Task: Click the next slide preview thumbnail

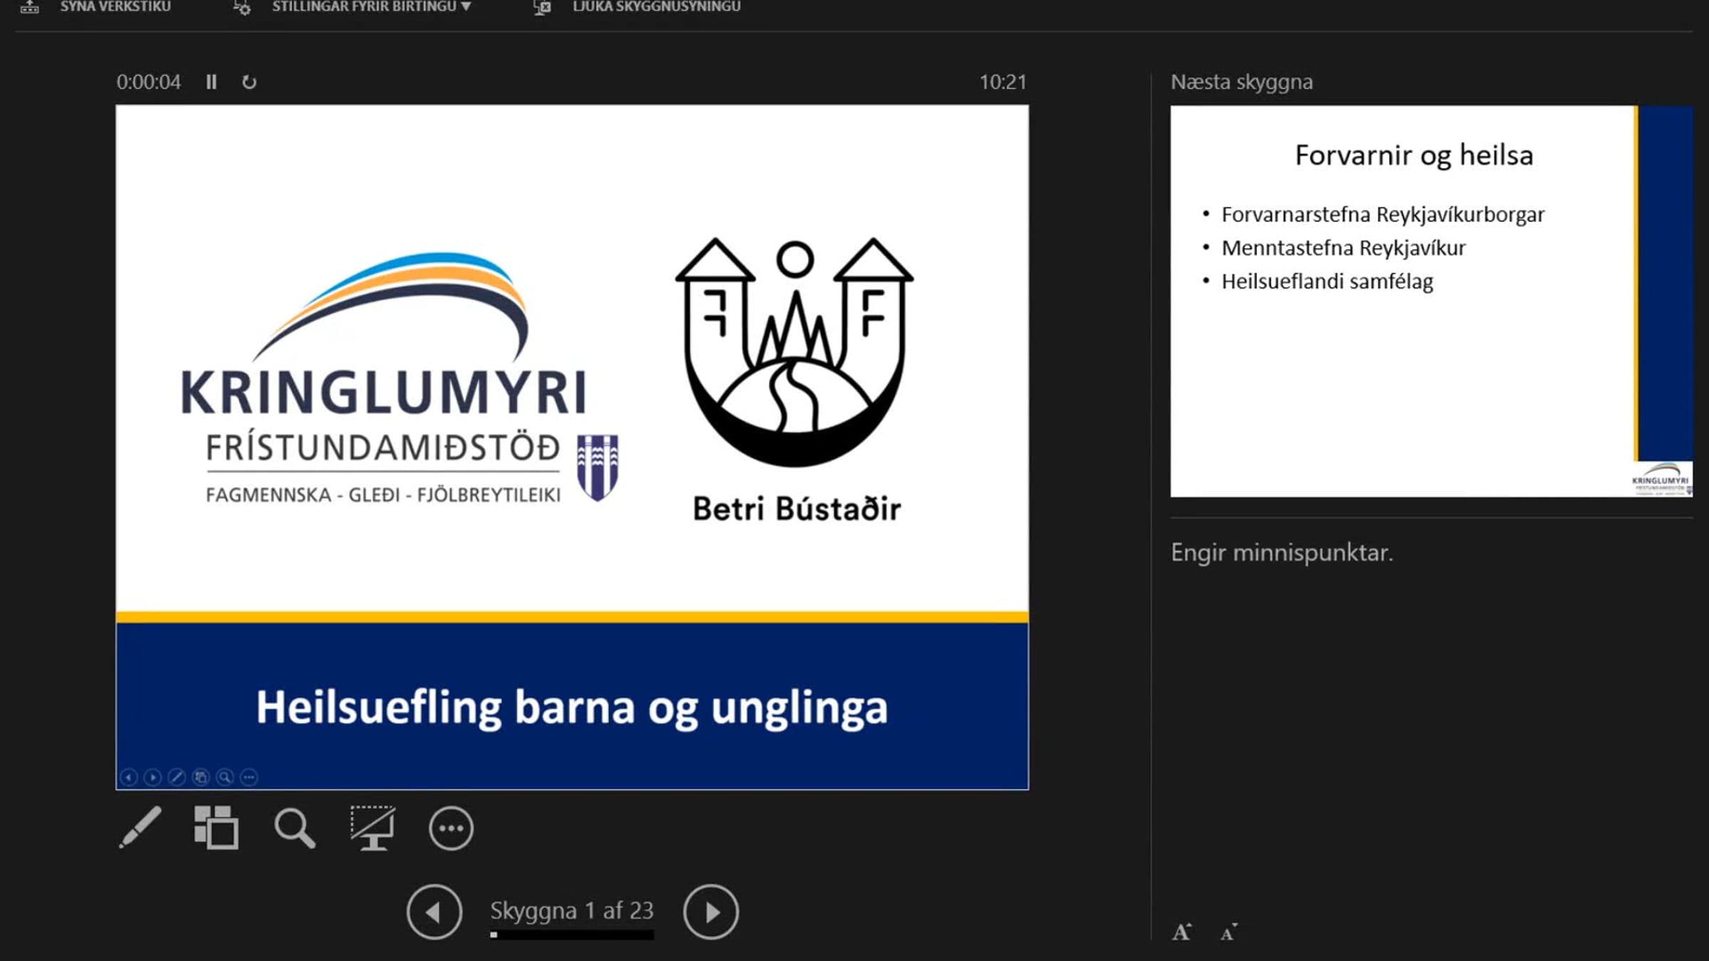Action: click(x=1431, y=301)
